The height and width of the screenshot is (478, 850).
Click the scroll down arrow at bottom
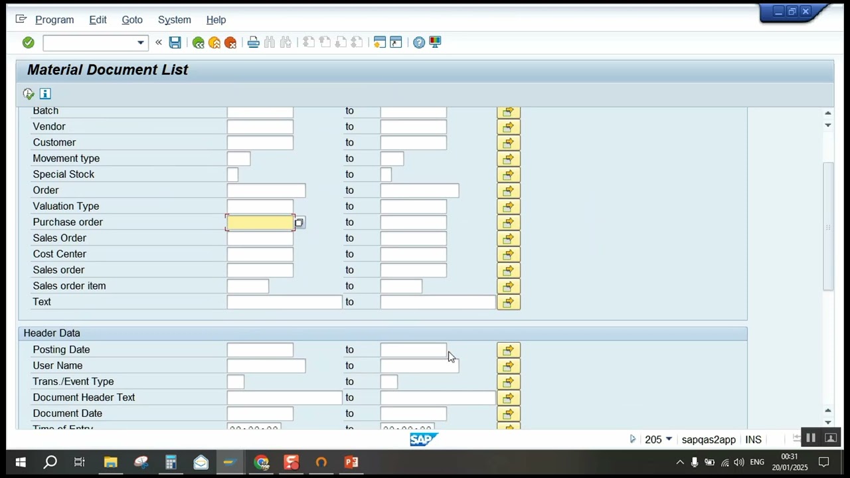click(x=828, y=422)
